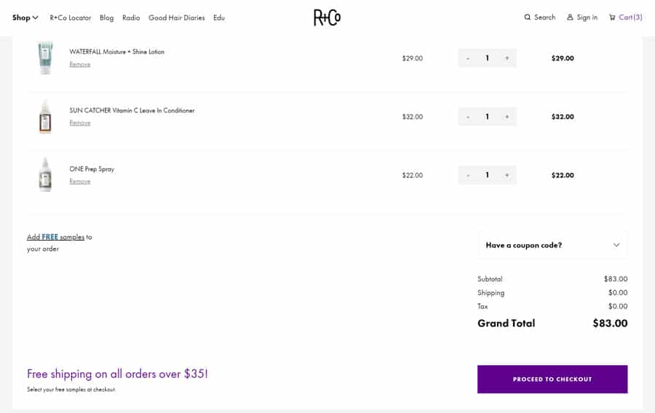Open the Cart (3) bag icon
Viewport: 655px width, 413px height.
[612, 17]
